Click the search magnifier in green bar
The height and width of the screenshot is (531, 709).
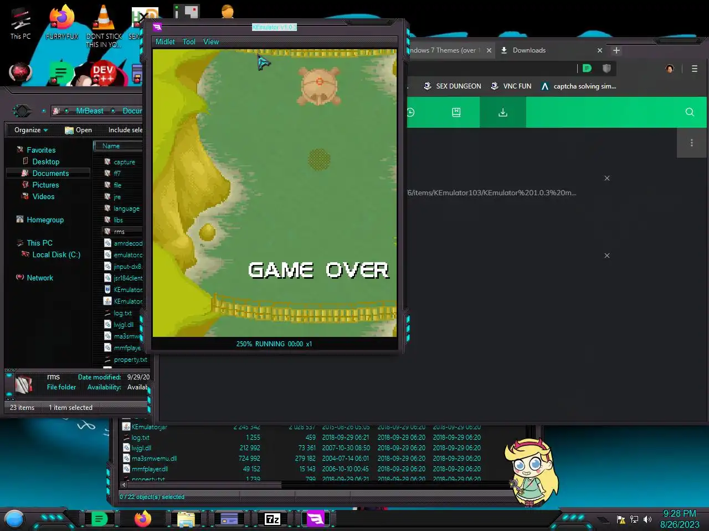690,112
